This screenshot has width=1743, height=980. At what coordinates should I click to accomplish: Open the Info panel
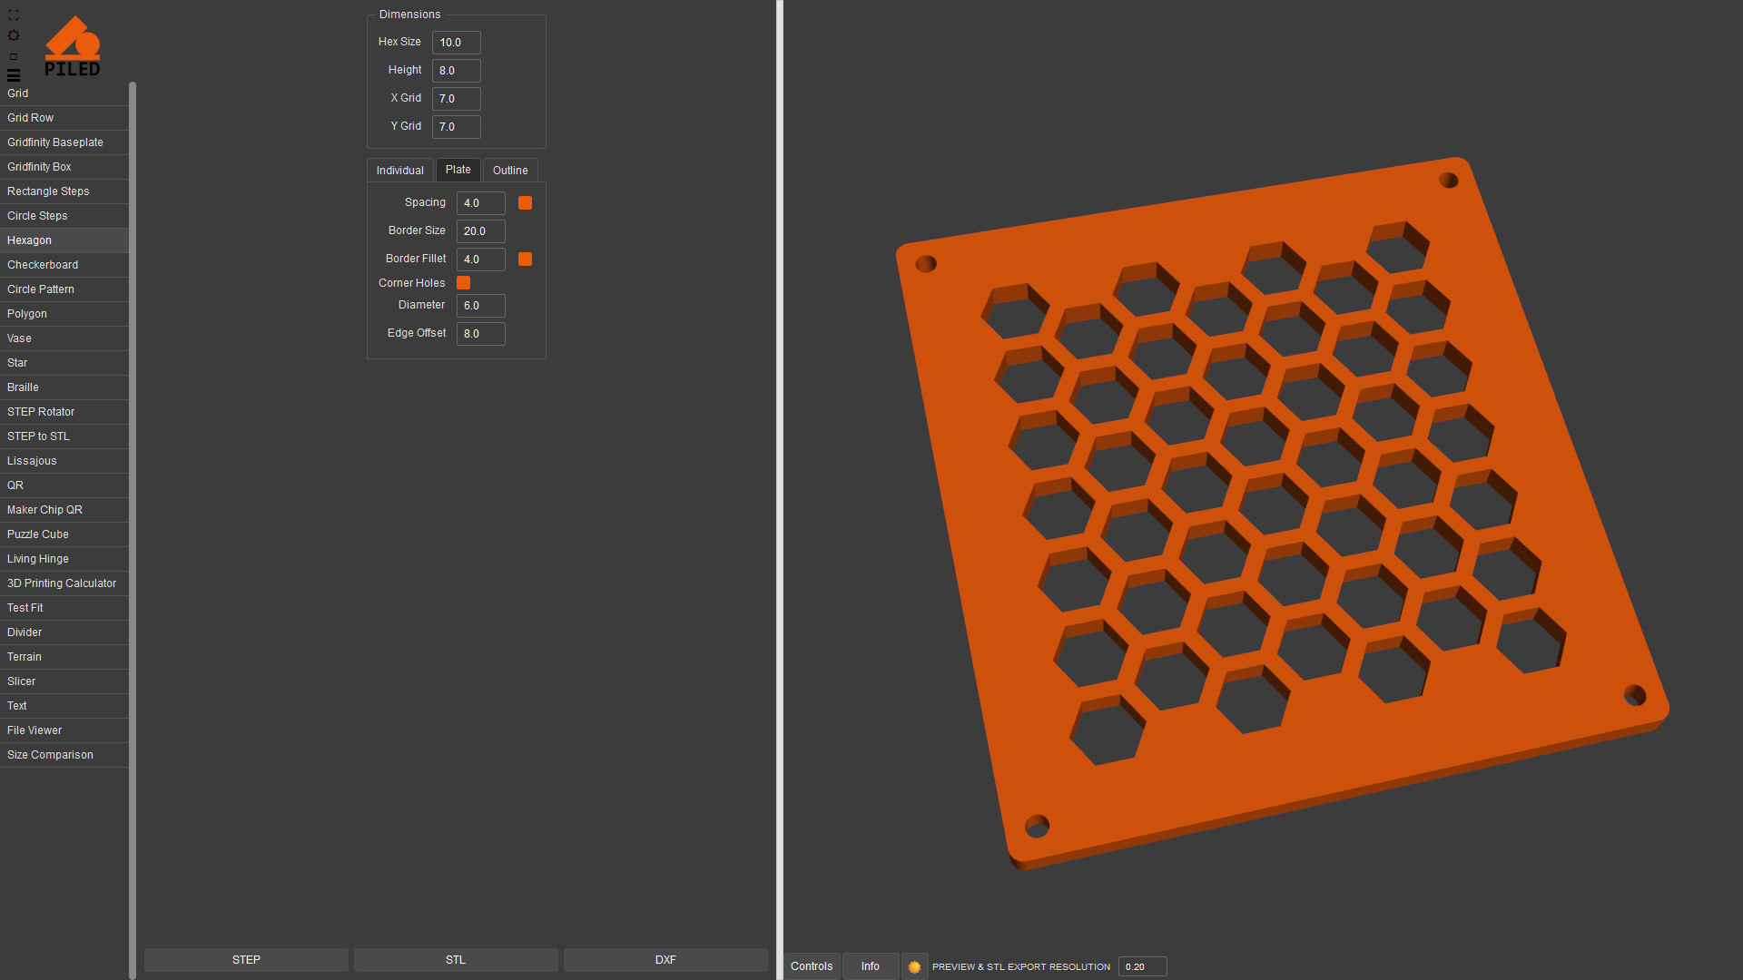click(x=870, y=966)
